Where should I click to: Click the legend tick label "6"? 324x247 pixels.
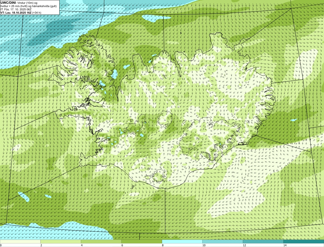coord(122,245)
